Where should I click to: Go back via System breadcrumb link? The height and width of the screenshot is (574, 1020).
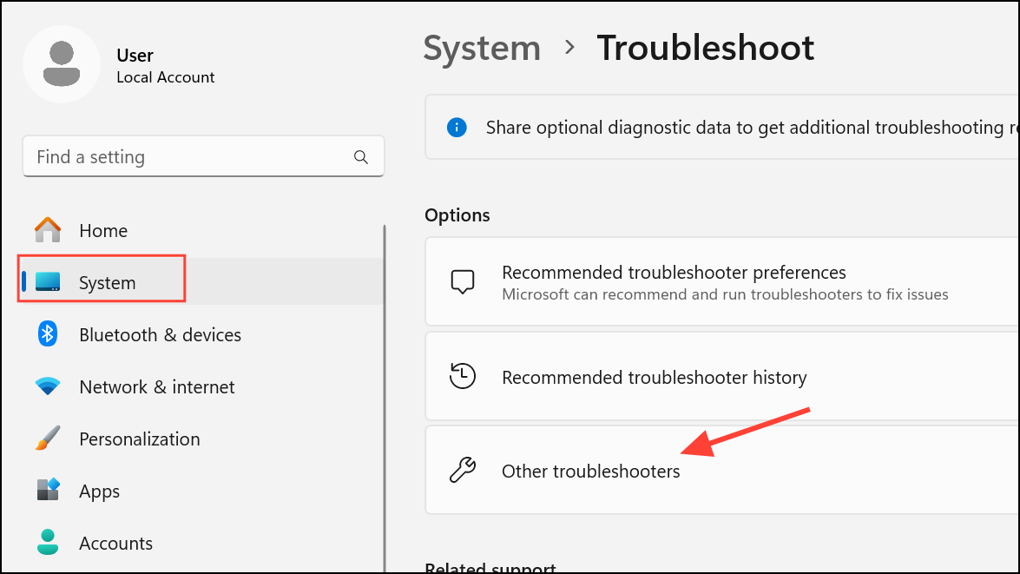482,48
